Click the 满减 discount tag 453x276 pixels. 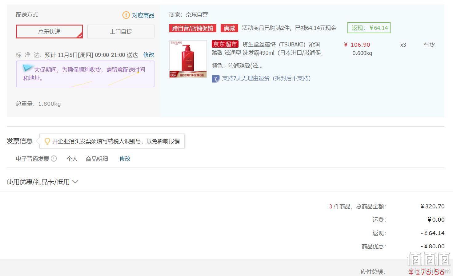coord(229,28)
